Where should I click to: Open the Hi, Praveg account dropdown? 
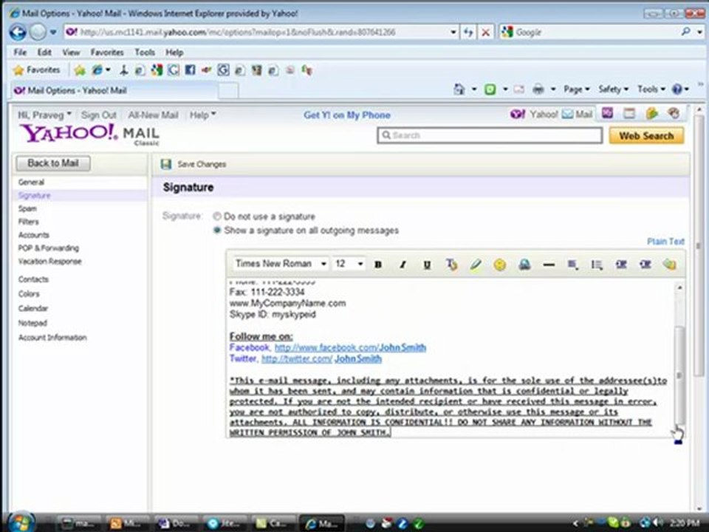[44, 115]
